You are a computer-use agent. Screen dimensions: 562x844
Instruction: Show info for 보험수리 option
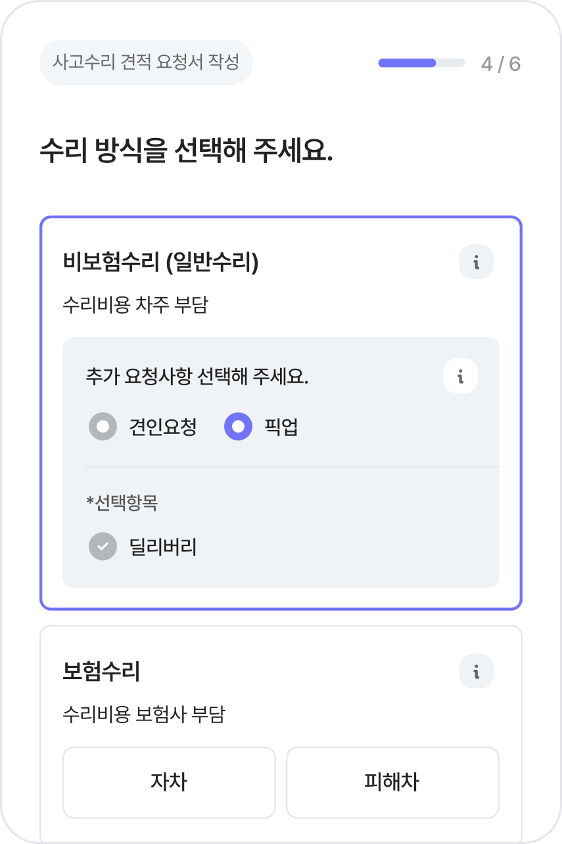[x=476, y=671]
